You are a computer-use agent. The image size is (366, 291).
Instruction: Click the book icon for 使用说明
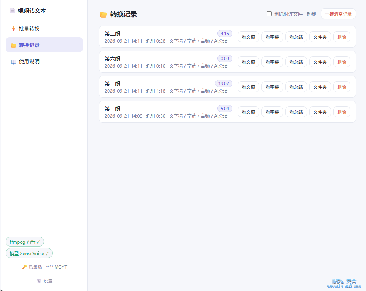click(14, 62)
